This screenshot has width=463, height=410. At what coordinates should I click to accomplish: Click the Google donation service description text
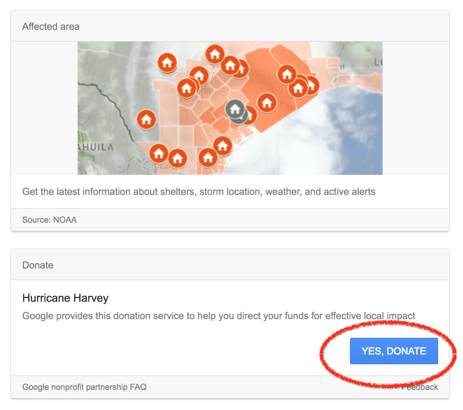[x=219, y=316]
